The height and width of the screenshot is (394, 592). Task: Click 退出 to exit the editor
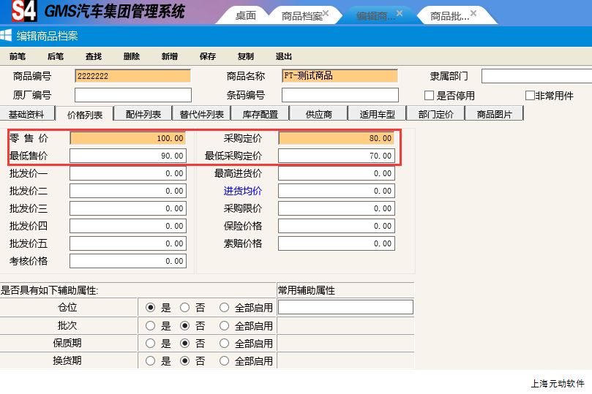(283, 56)
